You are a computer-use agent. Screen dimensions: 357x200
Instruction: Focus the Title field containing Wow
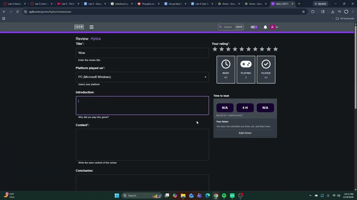tap(142, 53)
